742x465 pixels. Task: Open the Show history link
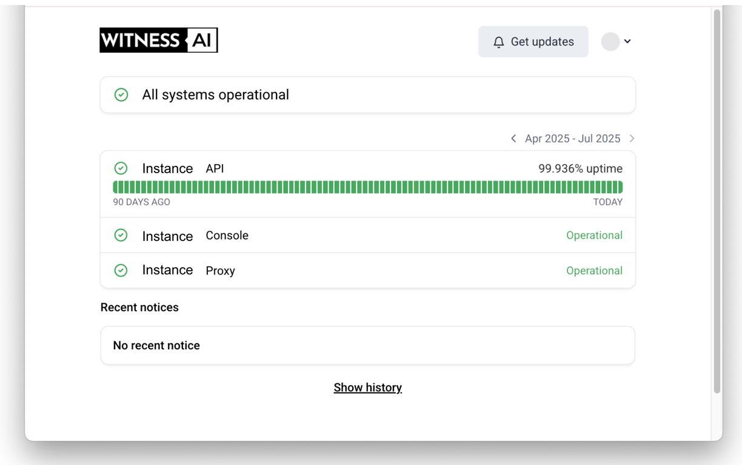[367, 387]
